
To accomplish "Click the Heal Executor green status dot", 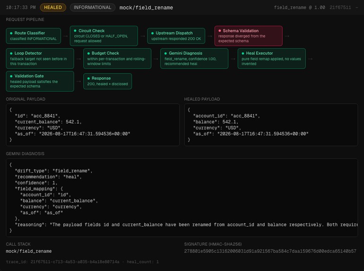I will [x=243, y=53].
